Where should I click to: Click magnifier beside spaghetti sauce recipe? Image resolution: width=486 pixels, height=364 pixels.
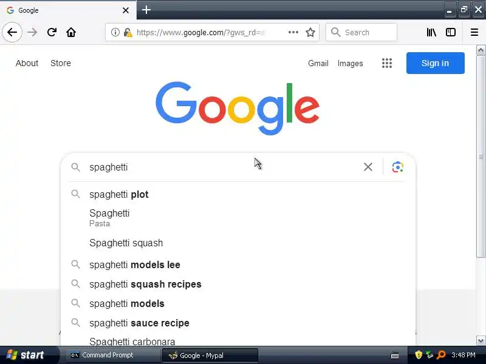point(75,323)
